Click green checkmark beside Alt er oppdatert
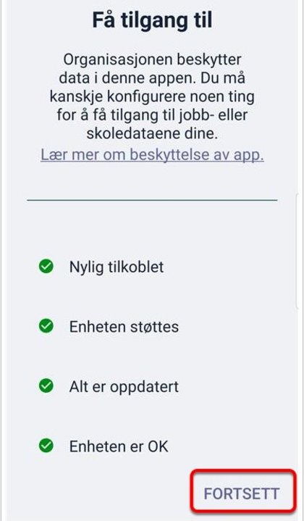Viewport: 304px width, 521px height. (46, 385)
